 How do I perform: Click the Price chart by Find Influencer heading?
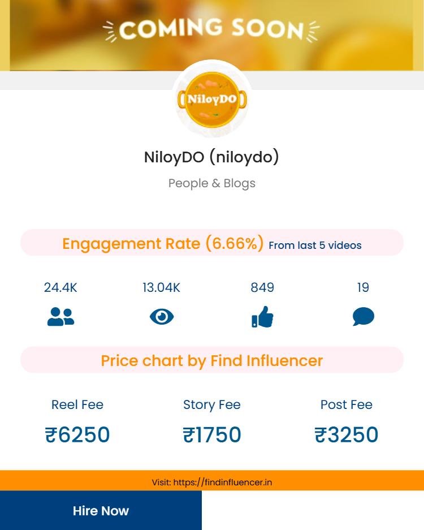(212, 360)
